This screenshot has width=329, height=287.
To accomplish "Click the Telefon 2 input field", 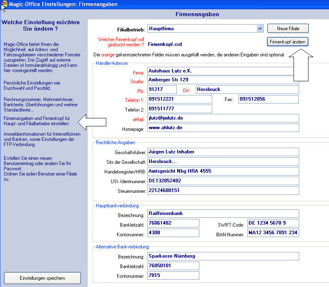I will coord(180,109).
